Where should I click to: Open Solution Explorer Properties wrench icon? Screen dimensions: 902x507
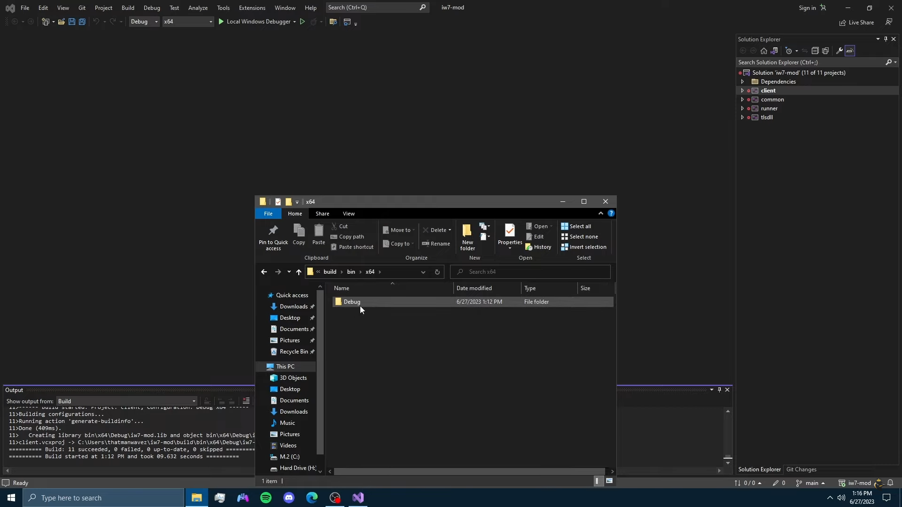point(839,51)
